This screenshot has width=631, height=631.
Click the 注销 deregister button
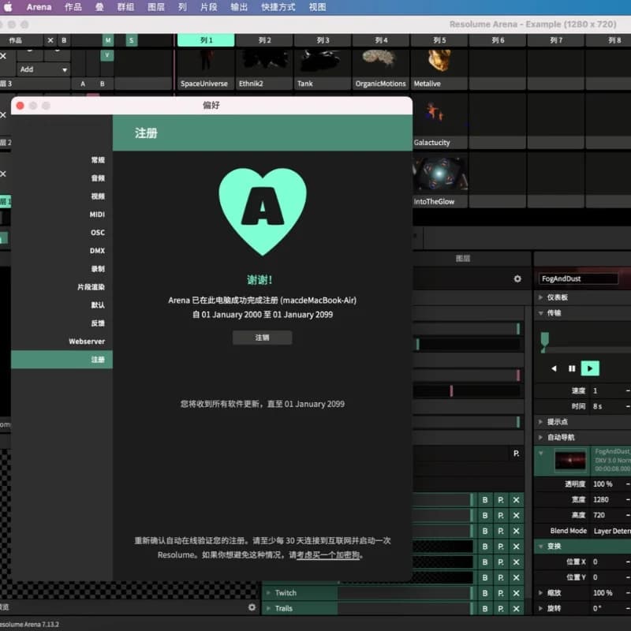[x=262, y=337]
